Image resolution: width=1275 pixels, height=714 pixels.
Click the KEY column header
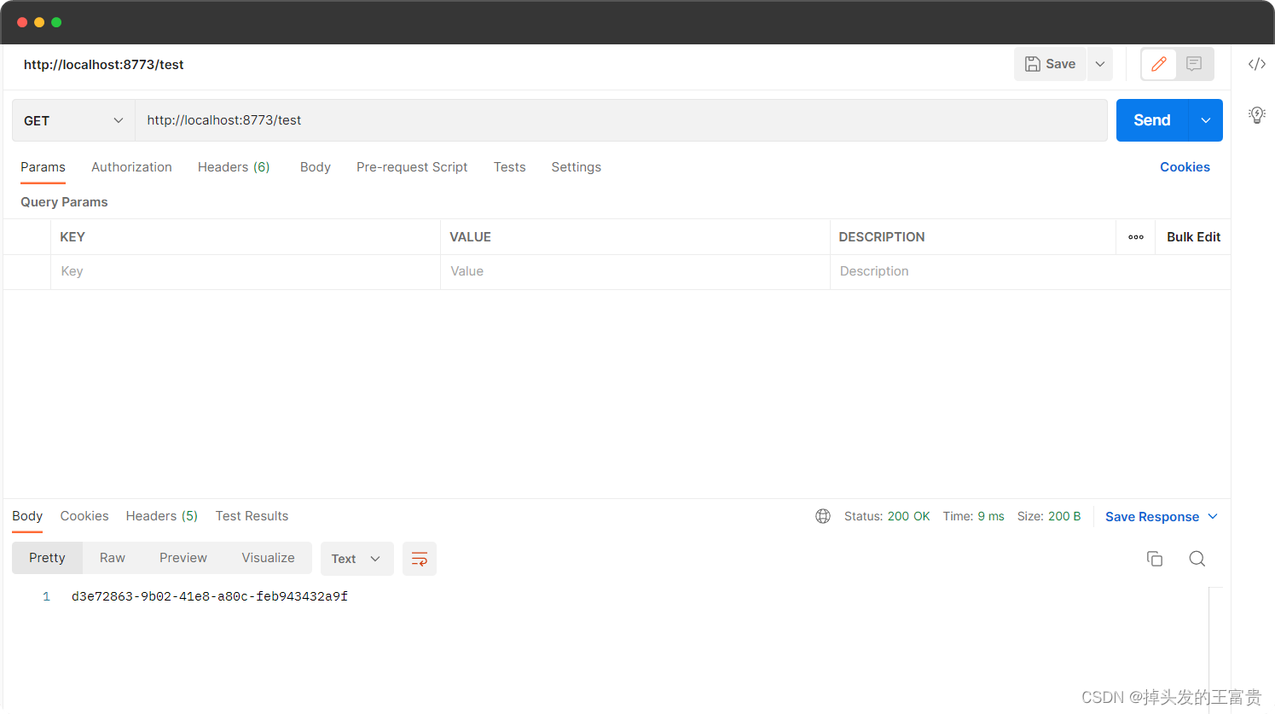click(x=72, y=237)
